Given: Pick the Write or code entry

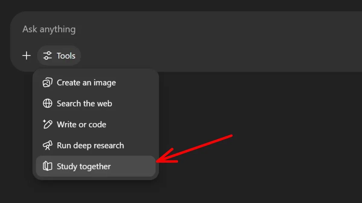Looking at the screenshot, I should (x=81, y=125).
